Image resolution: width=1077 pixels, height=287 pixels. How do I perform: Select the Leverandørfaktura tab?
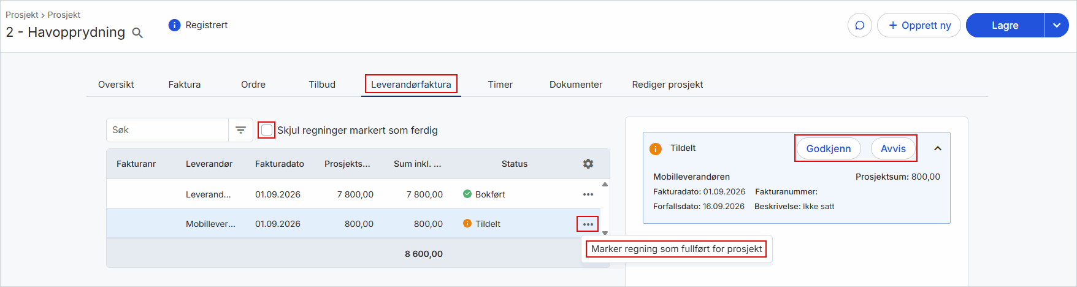pos(411,85)
